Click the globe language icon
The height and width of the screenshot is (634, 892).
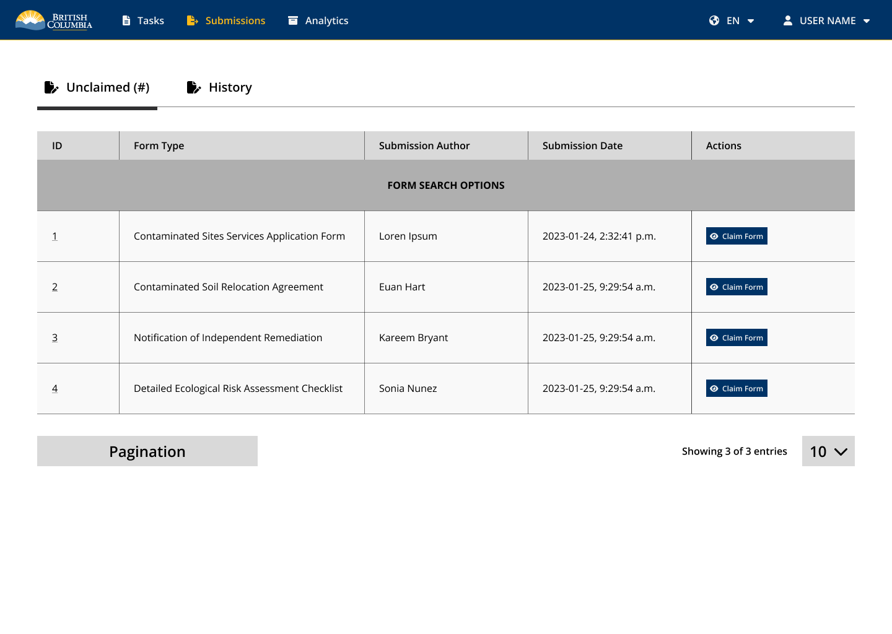click(x=714, y=20)
